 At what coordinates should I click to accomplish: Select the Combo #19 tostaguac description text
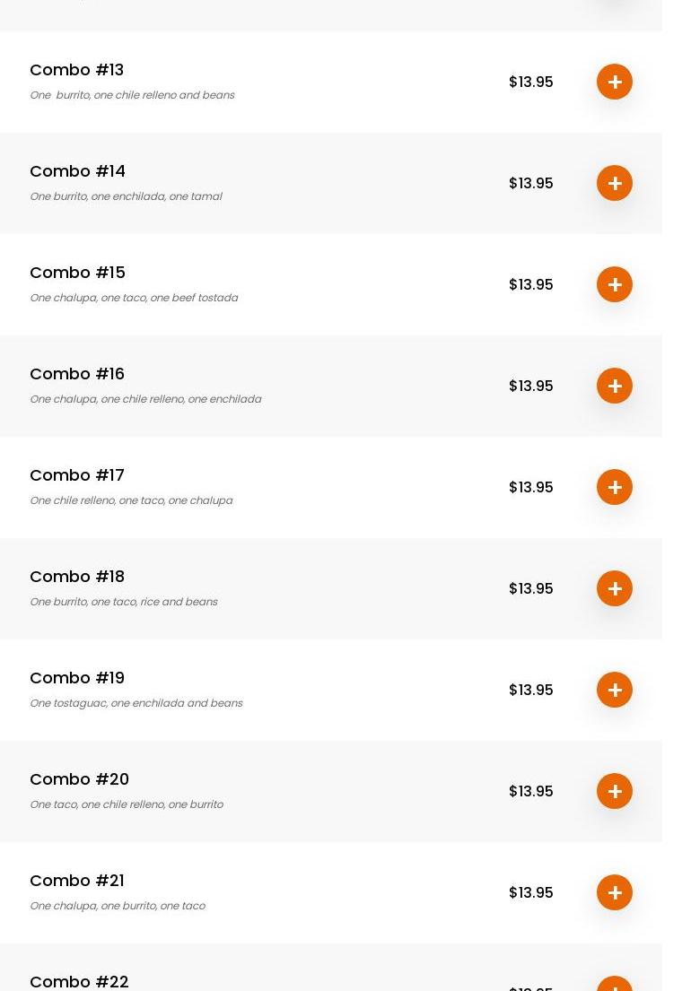136,703
